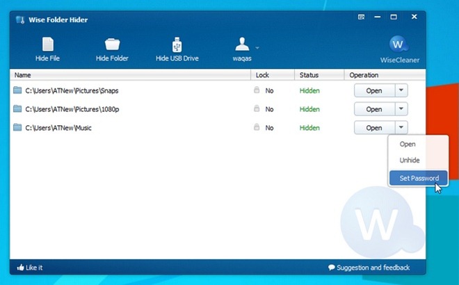The width and height of the screenshot is (459, 285).
Task: Select the C:\Users\ATNew\Pictures\1080p row
Action: (72, 109)
